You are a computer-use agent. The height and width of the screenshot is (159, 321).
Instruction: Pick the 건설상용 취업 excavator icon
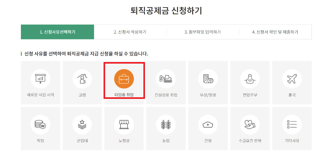166,79
